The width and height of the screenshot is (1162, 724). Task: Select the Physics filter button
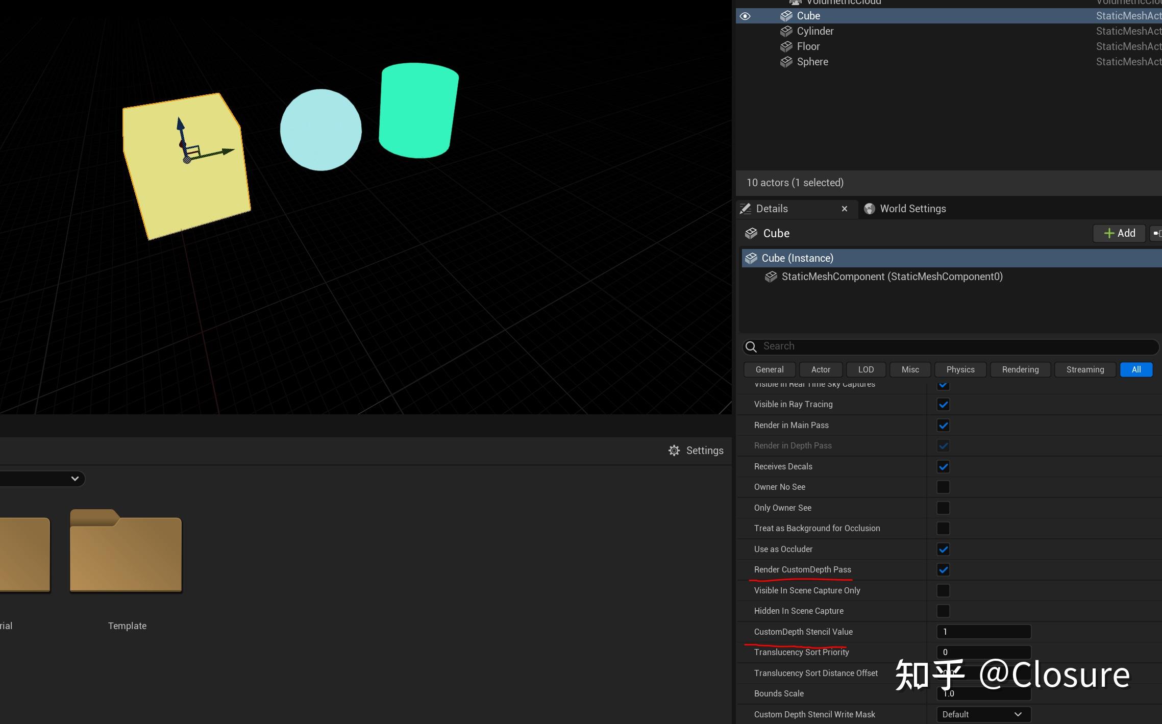tap(960, 369)
